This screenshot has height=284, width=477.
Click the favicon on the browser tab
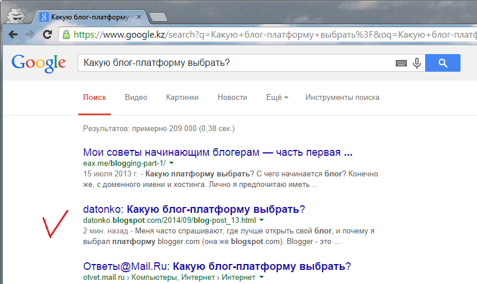[44, 17]
